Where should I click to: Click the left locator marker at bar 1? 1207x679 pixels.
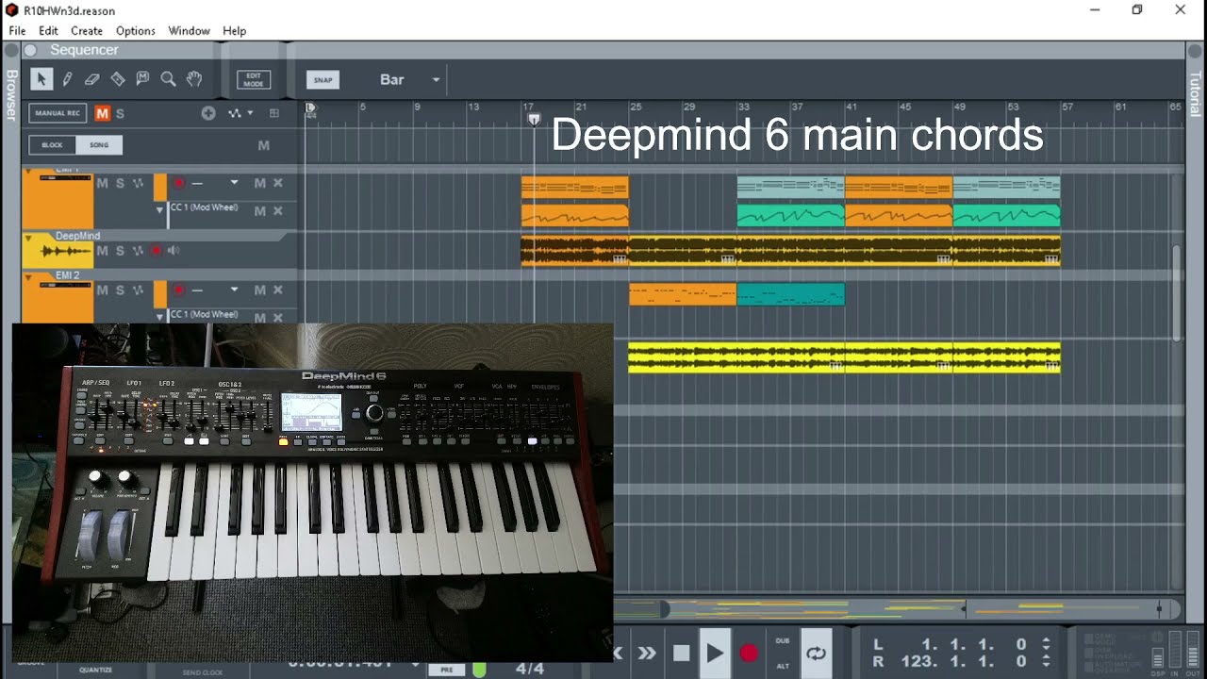pos(310,108)
